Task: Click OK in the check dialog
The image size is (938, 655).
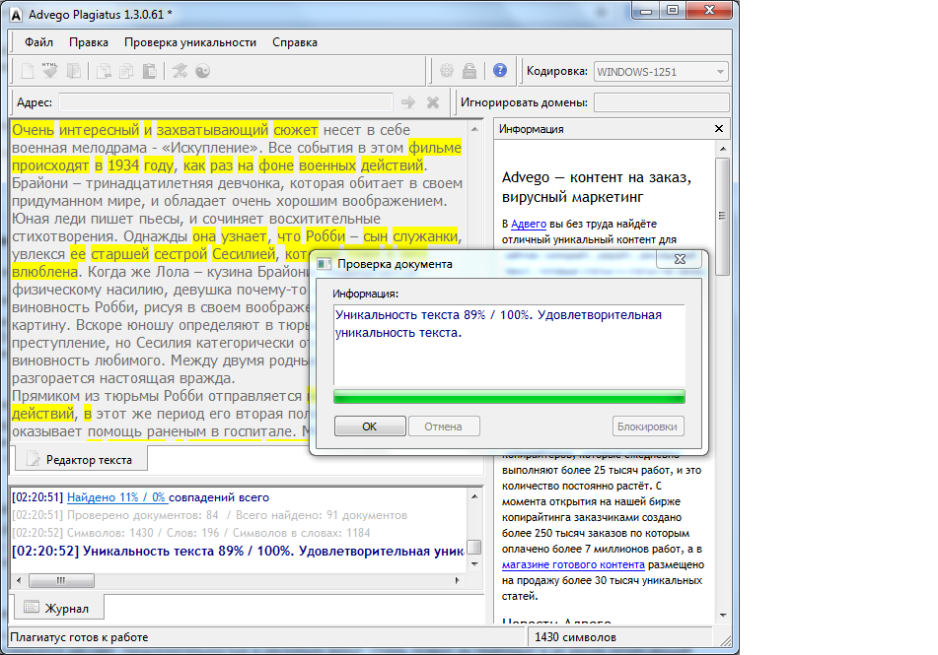Action: click(x=370, y=426)
